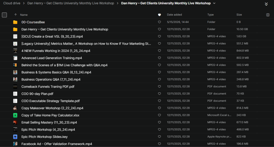274x147 pixels.
Task: Click thumbnail of Epic Pitch Workshop mp4
Action: click(x=15, y=130)
